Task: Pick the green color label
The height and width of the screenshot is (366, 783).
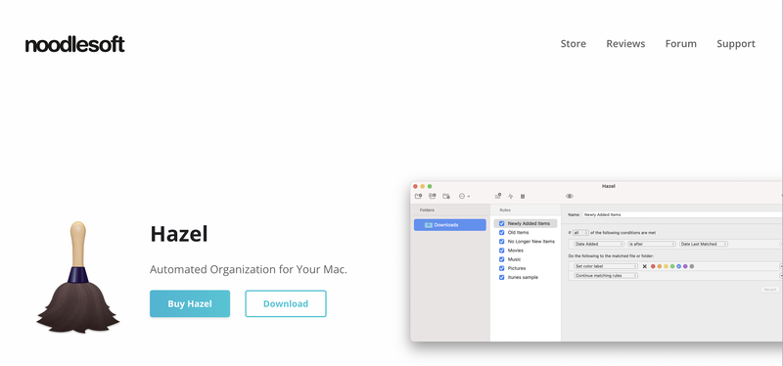Action: coord(672,266)
